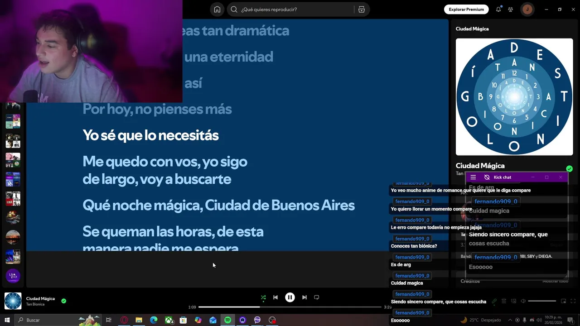Open the purple chat bubble app on taskbar

point(257,320)
